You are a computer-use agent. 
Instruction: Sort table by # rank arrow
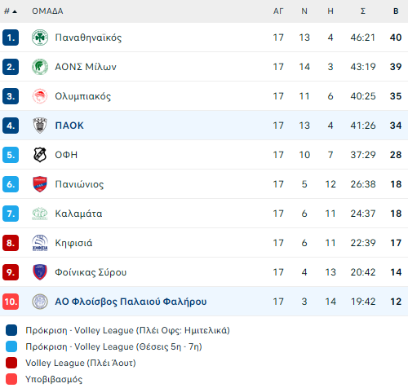(x=11, y=11)
